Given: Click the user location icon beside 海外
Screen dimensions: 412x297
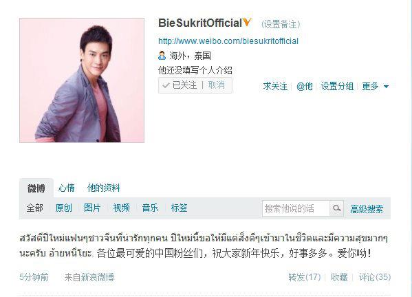Looking at the screenshot, I should click(x=162, y=56).
